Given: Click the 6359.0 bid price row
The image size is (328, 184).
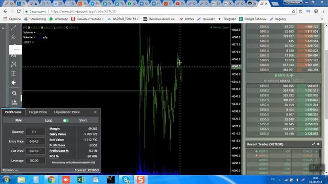Looking at the screenshot, I should click(x=283, y=86).
